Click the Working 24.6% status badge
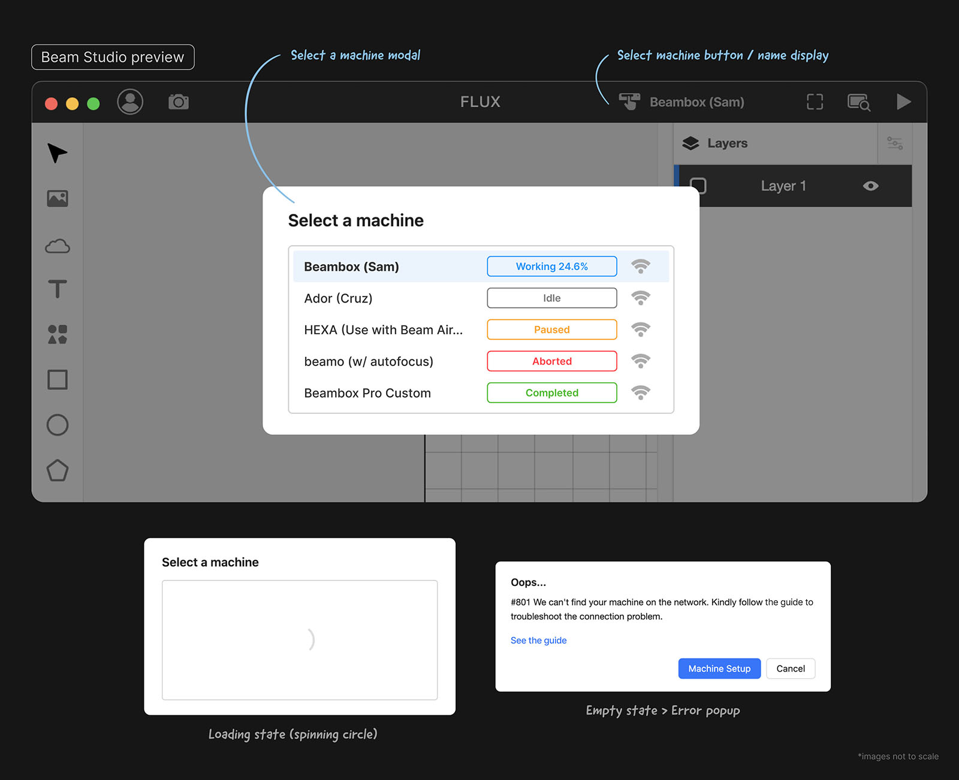 tap(552, 267)
